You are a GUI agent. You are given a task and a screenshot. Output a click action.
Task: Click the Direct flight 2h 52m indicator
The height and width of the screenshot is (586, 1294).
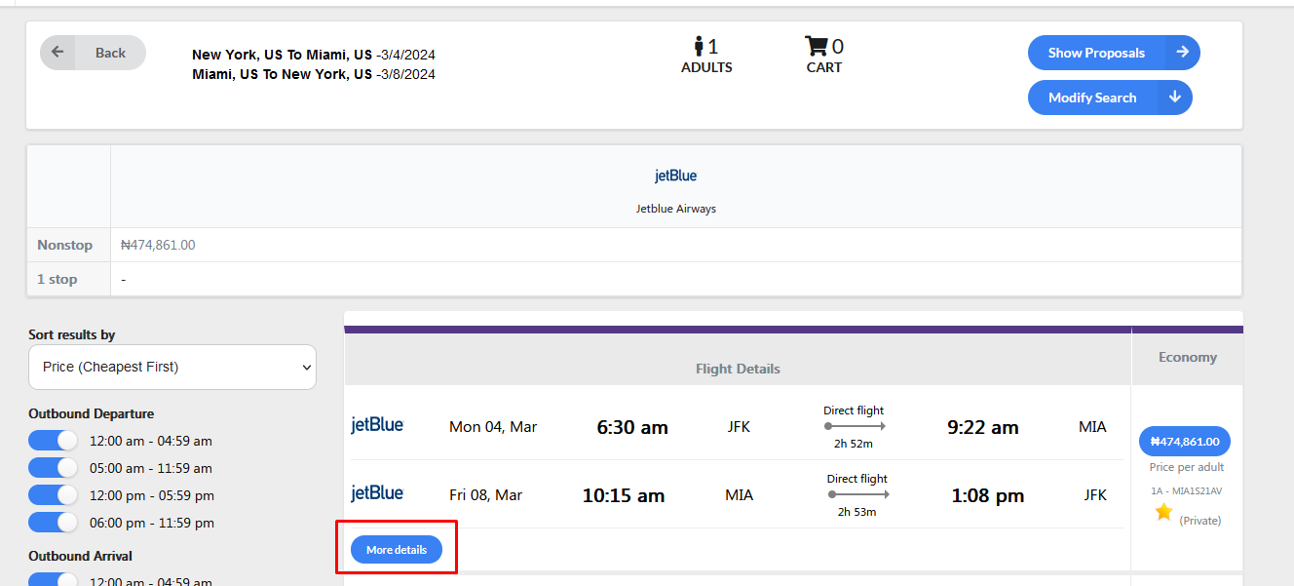(x=855, y=427)
